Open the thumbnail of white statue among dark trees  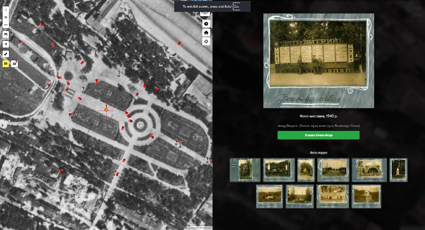click(x=399, y=170)
